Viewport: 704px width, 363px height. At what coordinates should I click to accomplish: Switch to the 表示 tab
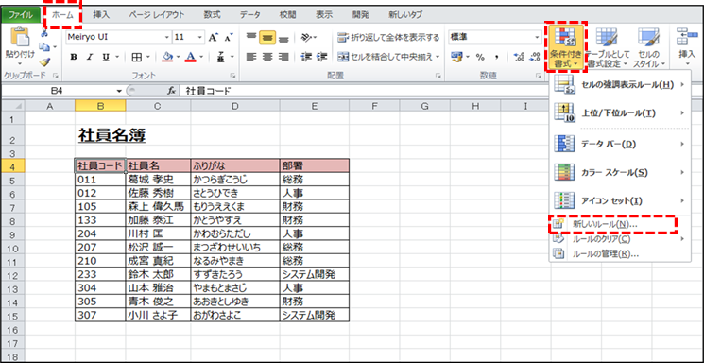pyautogui.click(x=324, y=15)
